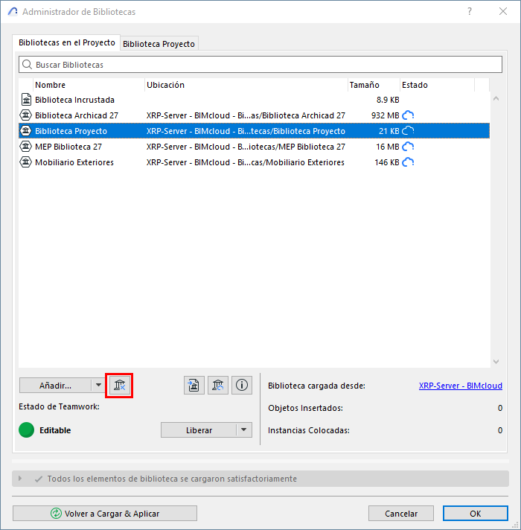Viewport: 521px width, 530px height.
Task: Focus the Buscar Bibliotecas search field
Action: [260, 65]
